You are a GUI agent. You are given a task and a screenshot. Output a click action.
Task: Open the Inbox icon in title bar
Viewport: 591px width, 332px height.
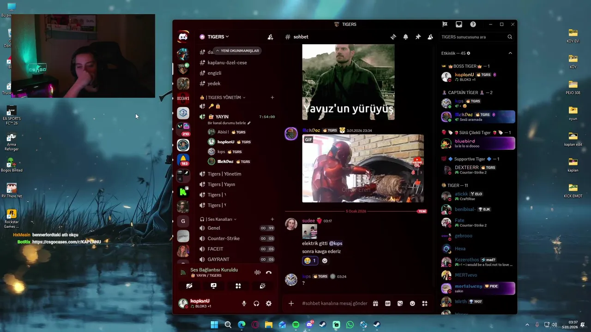point(459,24)
